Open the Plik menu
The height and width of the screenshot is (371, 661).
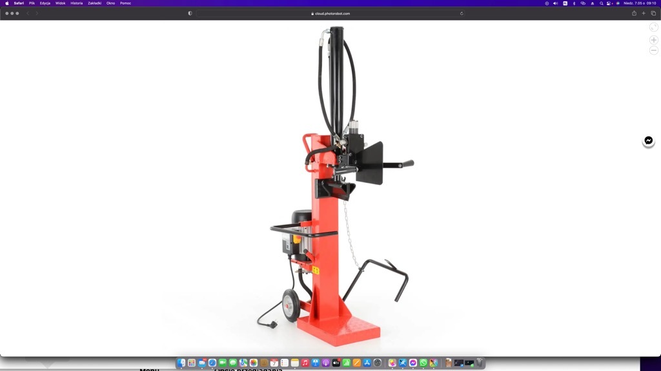[x=32, y=3]
